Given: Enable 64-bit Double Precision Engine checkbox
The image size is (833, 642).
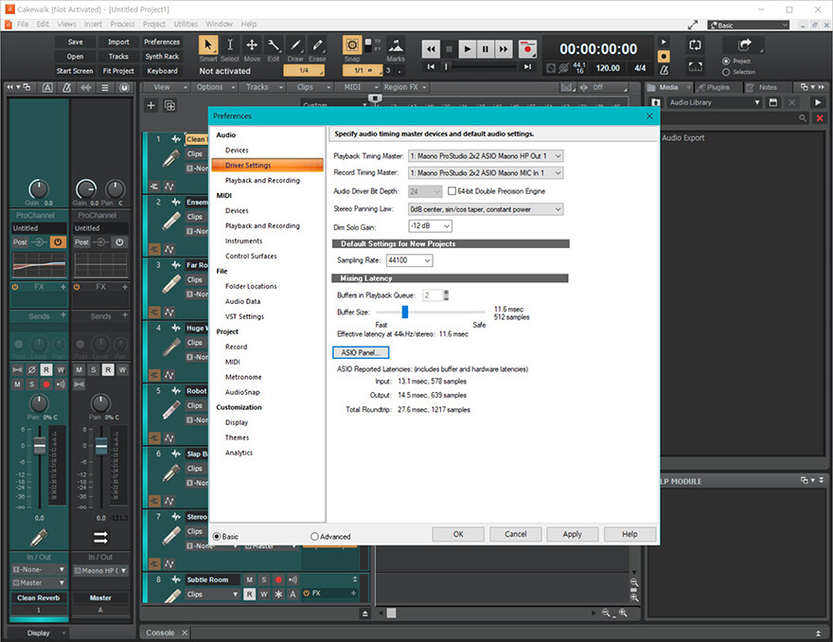Looking at the screenshot, I should pos(452,191).
